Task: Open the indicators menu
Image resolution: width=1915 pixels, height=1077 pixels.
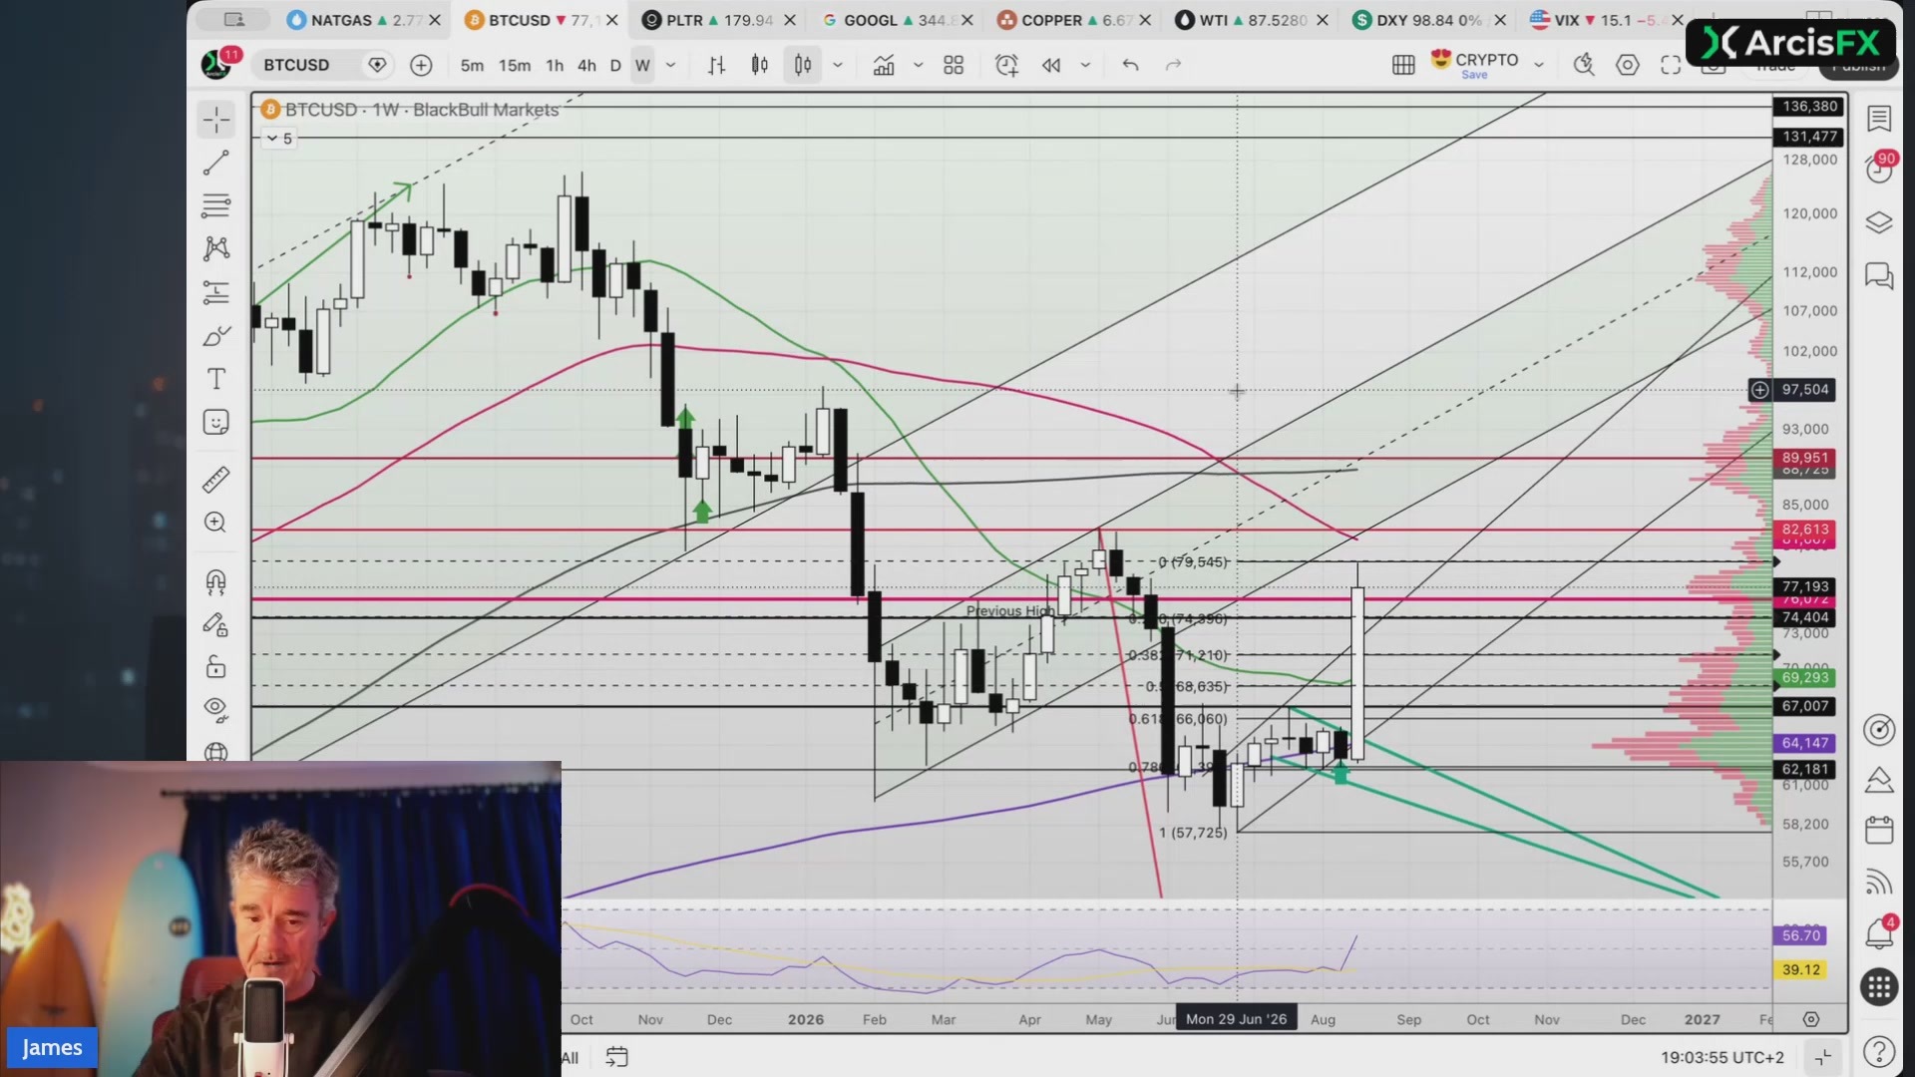Action: [x=884, y=66]
